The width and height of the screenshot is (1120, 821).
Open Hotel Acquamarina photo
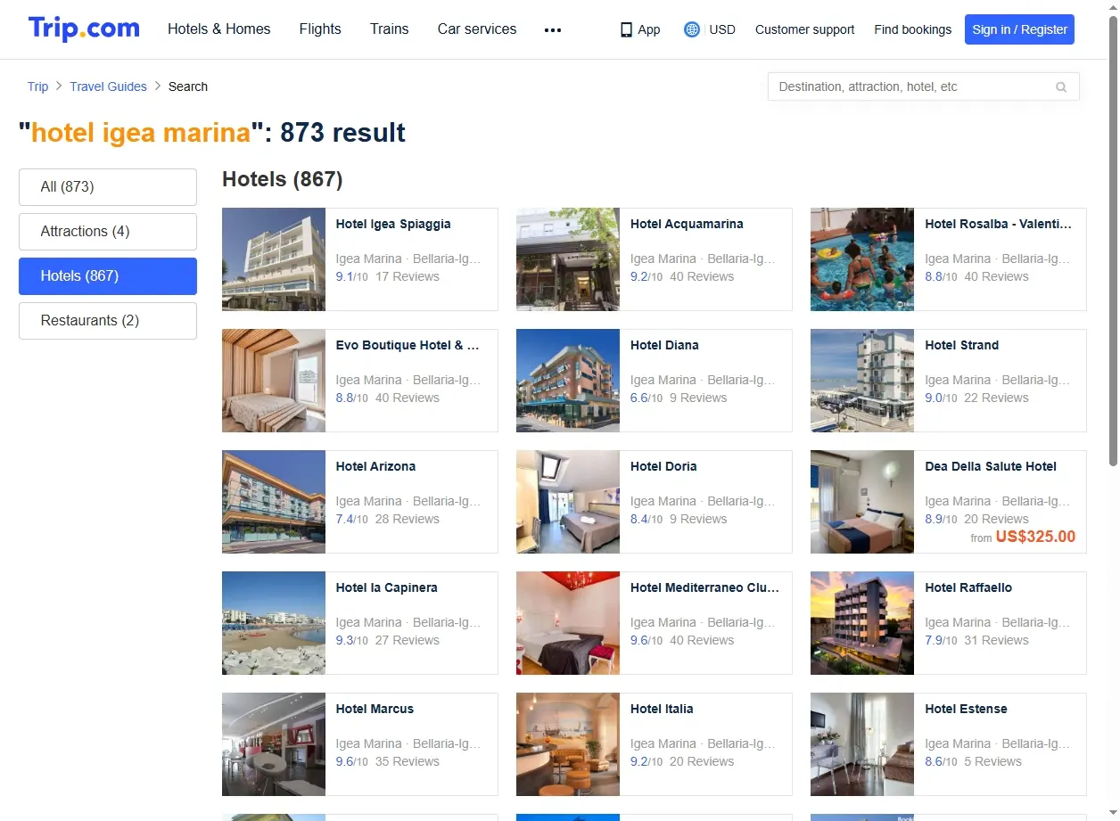568,259
